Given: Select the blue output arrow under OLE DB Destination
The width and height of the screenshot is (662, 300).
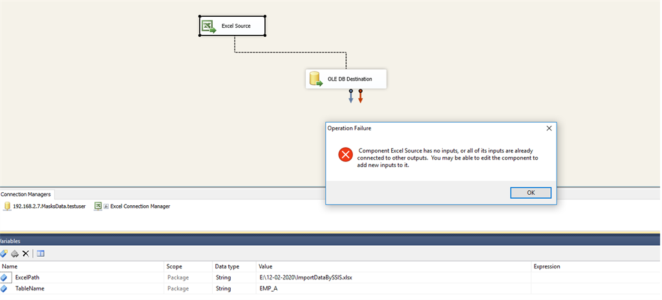Looking at the screenshot, I should 350,96.
